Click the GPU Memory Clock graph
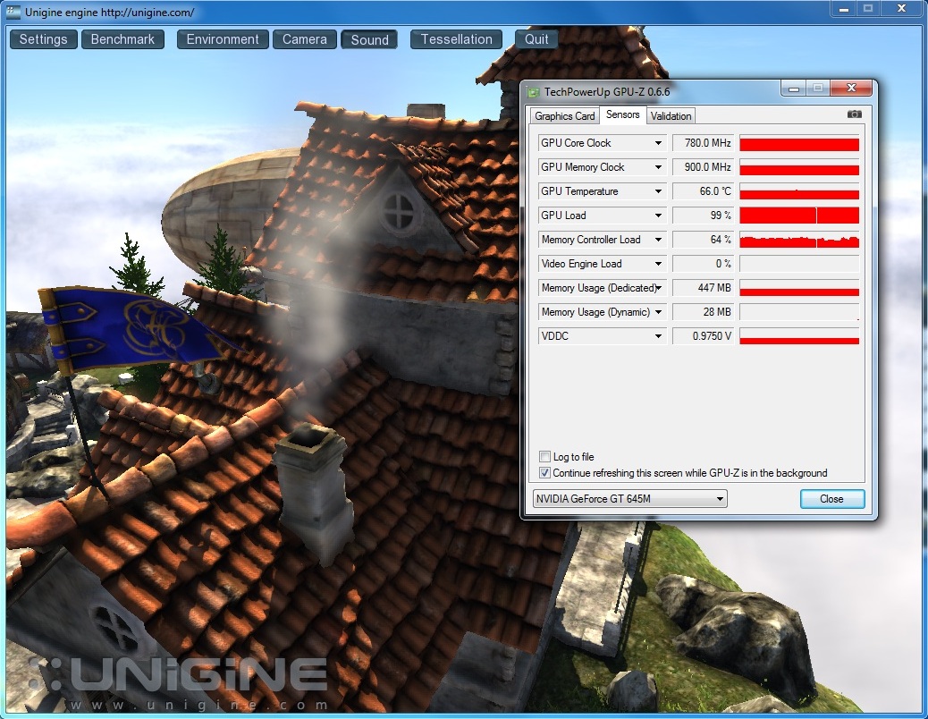The image size is (928, 719). (799, 167)
